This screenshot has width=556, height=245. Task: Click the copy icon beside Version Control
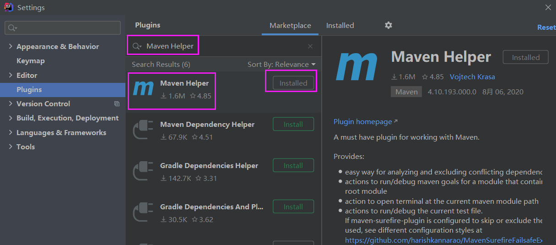click(117, 104)
